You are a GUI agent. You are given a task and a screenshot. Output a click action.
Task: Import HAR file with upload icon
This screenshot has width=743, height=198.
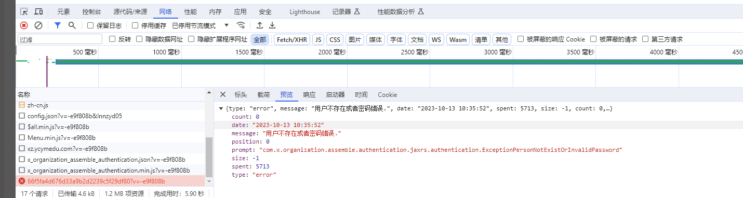260,25
